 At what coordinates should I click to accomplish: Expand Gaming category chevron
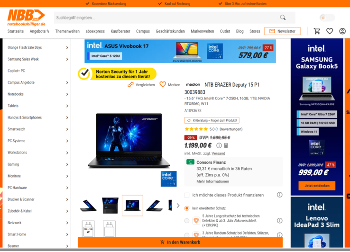[x=67, y=164]
